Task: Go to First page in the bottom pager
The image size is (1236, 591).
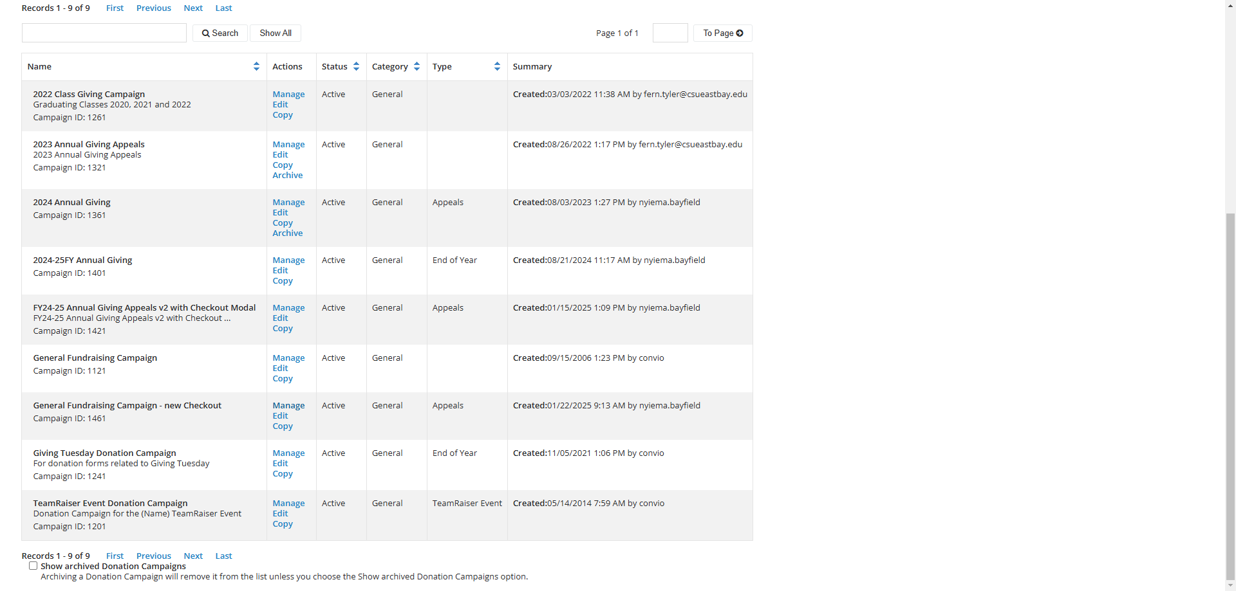Action: coord(115,556)
